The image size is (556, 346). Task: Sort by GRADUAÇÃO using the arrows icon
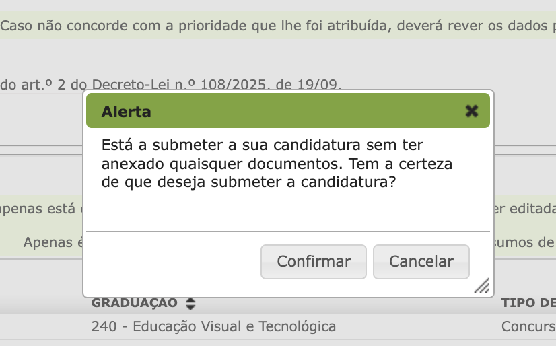point(190,304)
